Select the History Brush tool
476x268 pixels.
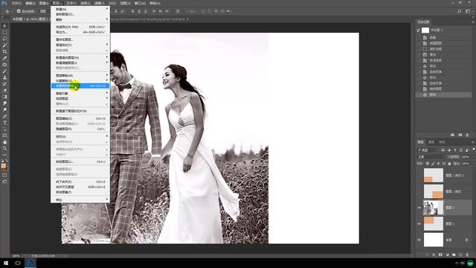[x=4, y=84]
